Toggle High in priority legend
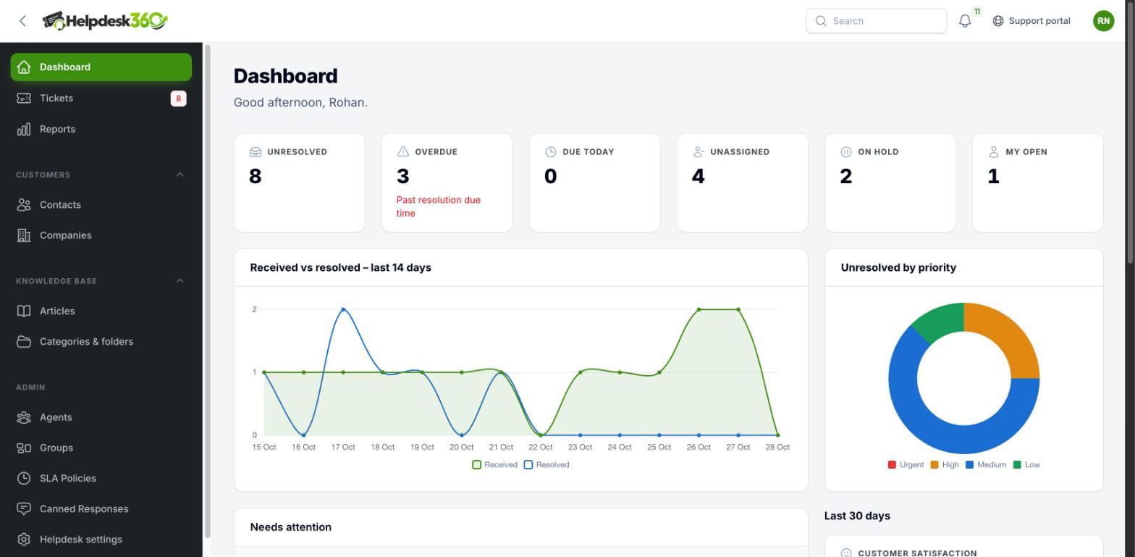 tap(945, 465)
